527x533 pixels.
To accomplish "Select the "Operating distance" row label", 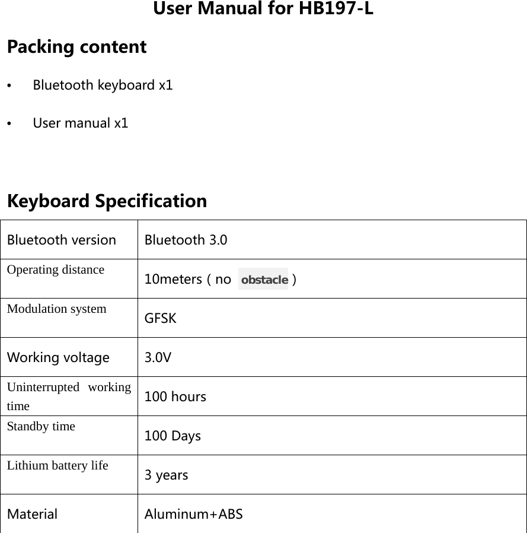I will click(56, 269).
